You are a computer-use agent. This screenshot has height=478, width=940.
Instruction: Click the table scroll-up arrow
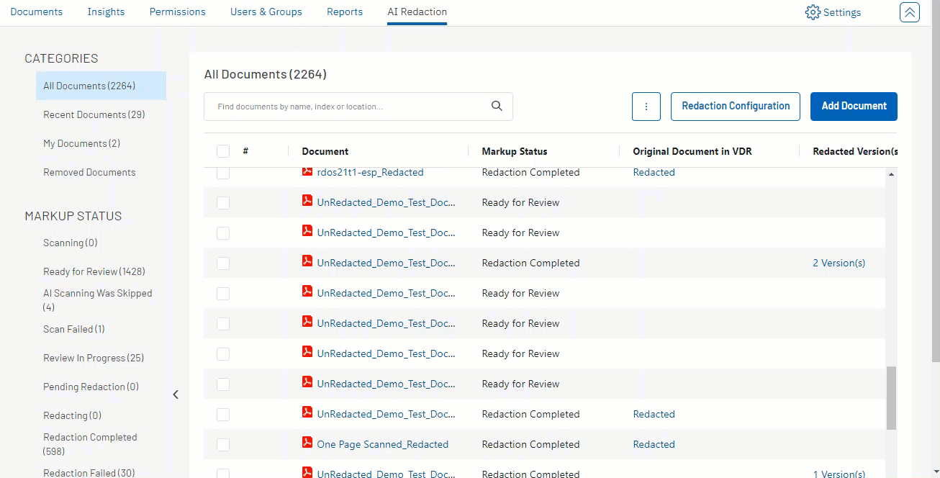pyautogui.click(x=892, y=174)
